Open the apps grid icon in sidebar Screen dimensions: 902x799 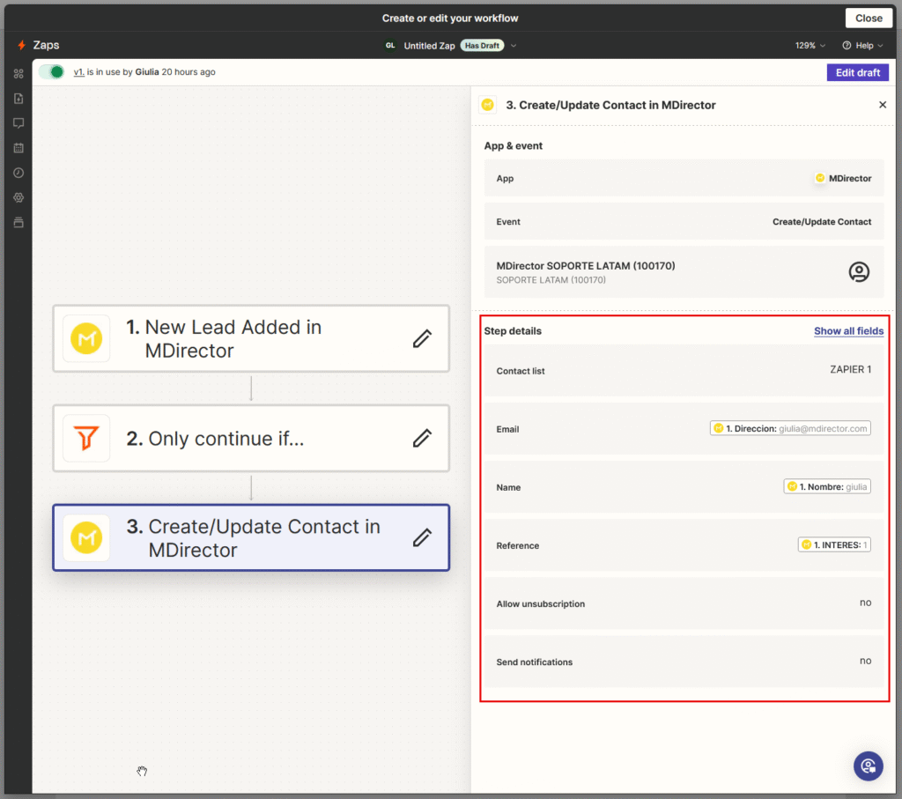click(x=18, y=73)
